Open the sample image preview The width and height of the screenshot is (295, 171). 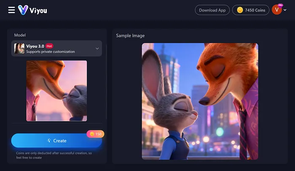click(x=200, y=101)
